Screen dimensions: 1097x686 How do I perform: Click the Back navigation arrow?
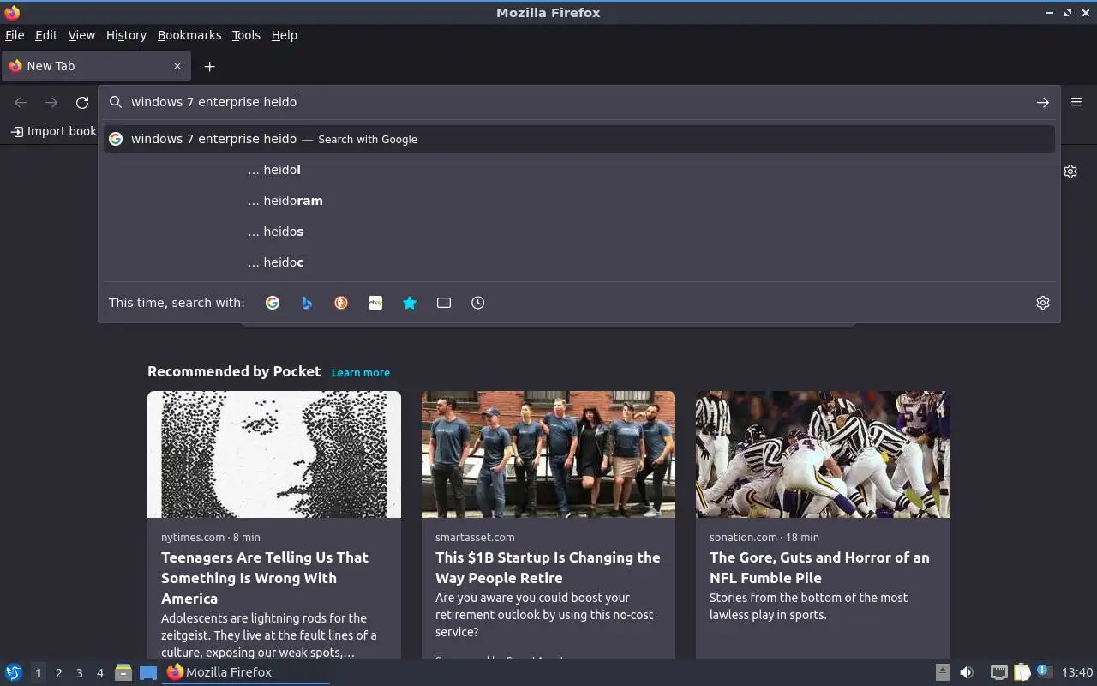21,102
